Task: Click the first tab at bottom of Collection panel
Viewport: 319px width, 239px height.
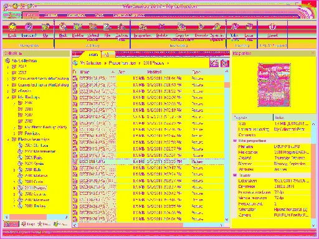Action: coord(11,224)
